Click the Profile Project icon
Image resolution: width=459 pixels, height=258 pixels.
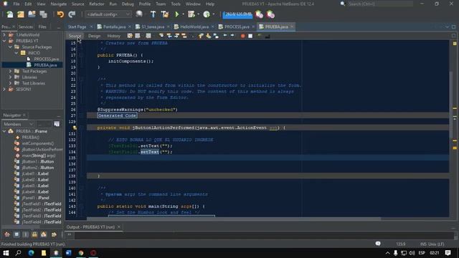tap(207, 14)
